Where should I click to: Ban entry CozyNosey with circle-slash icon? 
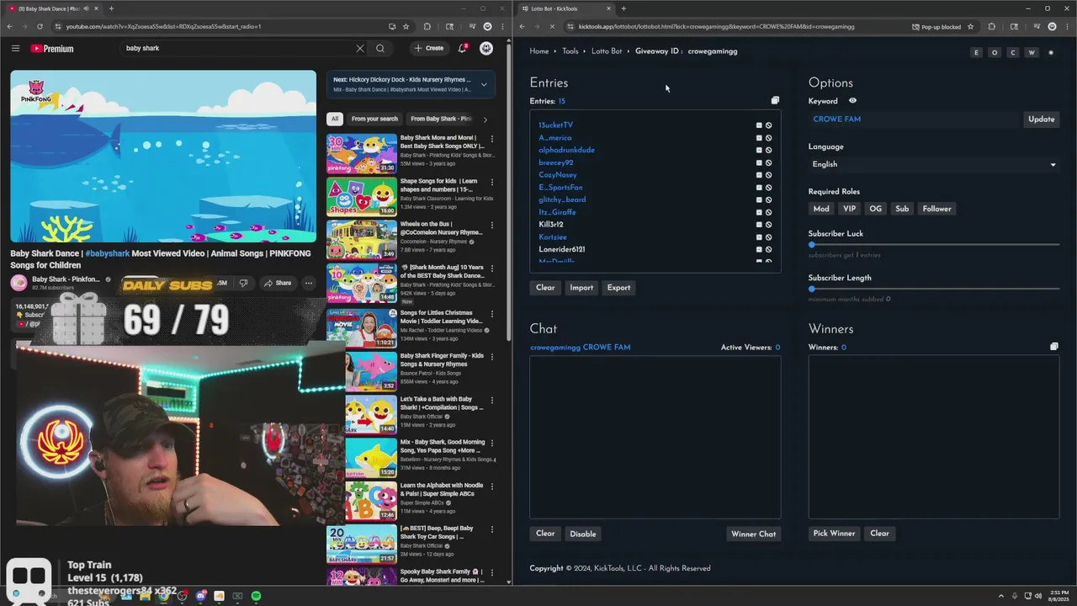[x=768, y=175]
